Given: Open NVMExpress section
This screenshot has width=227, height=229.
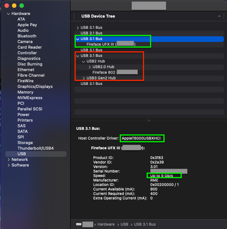Looking at the screenshot, I should pos(30,98).
